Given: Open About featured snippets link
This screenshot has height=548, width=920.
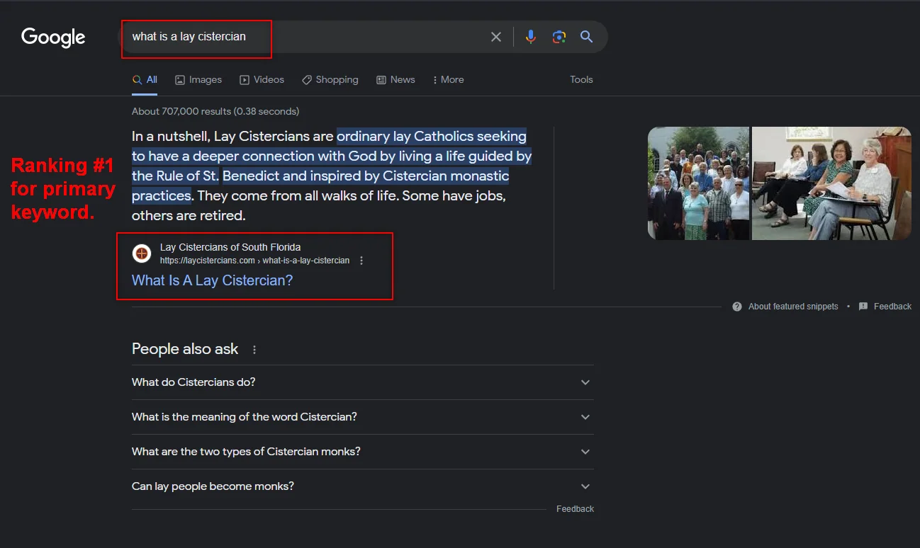Looking at the screenshot, I should tap(793, 307).
